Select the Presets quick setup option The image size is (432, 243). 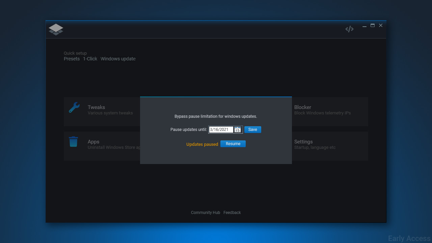click(x=72, y=59)
